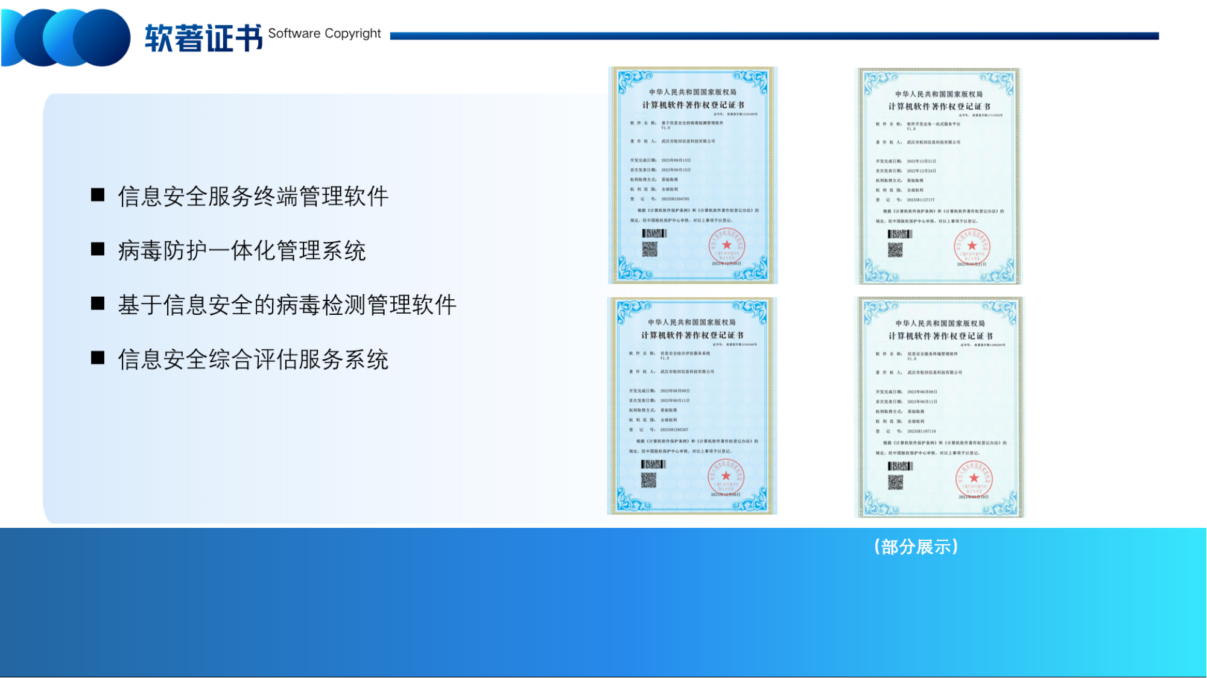Click the 软著证书 title heading

pos(203,39)
